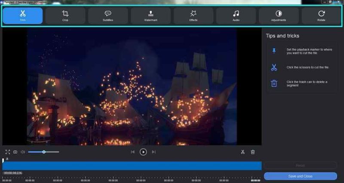The height and width of the screenshot is (183, 344).
Task: Switch to the Subtitles tab
Action: pos(108,15)
